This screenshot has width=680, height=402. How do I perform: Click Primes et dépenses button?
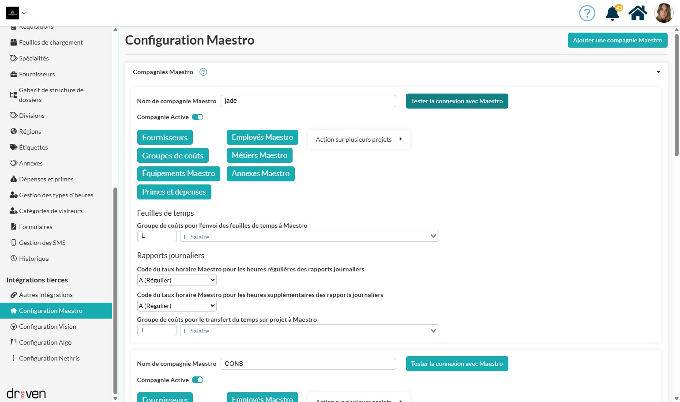click(x=174, y=192)
